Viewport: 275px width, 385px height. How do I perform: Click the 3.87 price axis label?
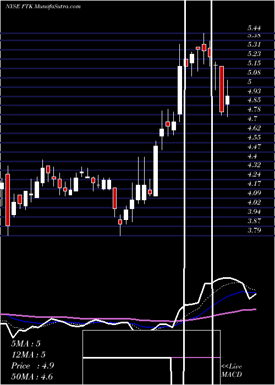(254, 221)
